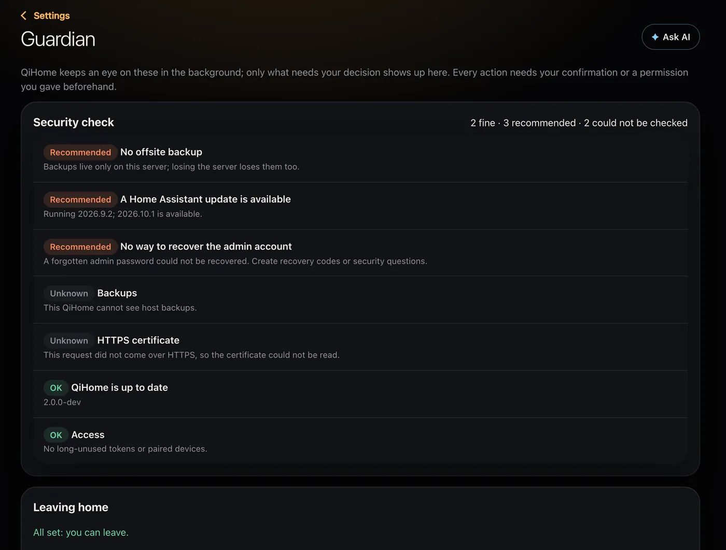Select the 'No offsite backup' title
The height and width of the screenshot is (550, 726).
tap(161, 152)
